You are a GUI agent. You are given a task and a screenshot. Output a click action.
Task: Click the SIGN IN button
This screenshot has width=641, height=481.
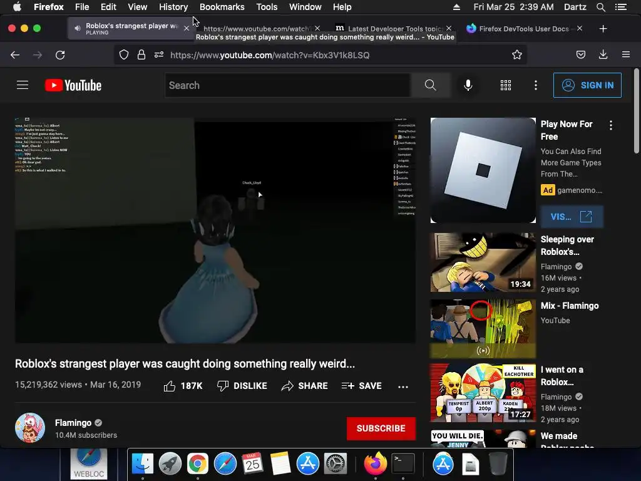(587, 85)
